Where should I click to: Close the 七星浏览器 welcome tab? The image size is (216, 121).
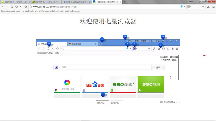tap(120, 2)
